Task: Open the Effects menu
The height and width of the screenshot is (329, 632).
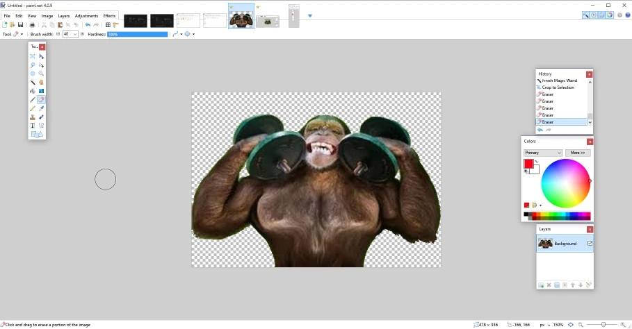Action: (x=109, y=16)
